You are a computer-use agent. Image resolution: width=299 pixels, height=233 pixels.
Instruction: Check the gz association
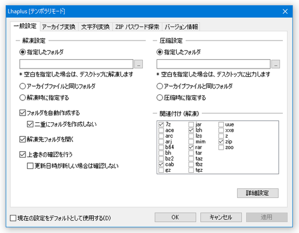(161, 170)
